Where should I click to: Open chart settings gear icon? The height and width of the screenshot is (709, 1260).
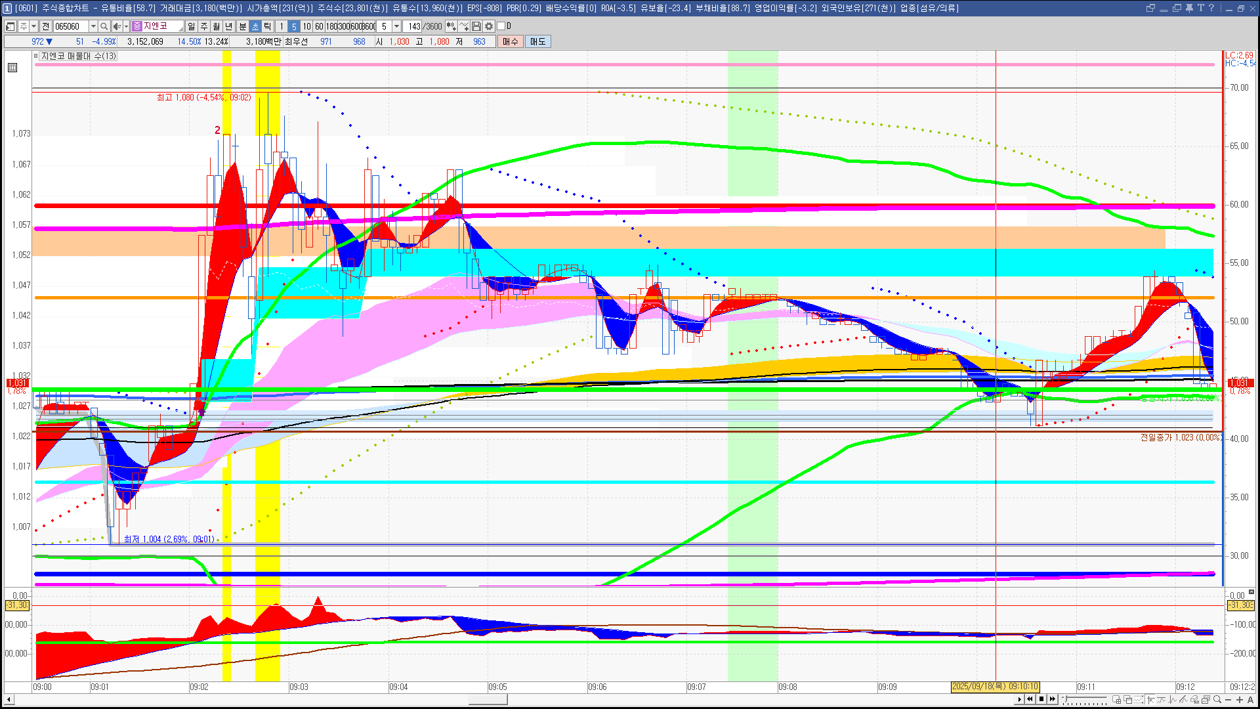[489, 26]
